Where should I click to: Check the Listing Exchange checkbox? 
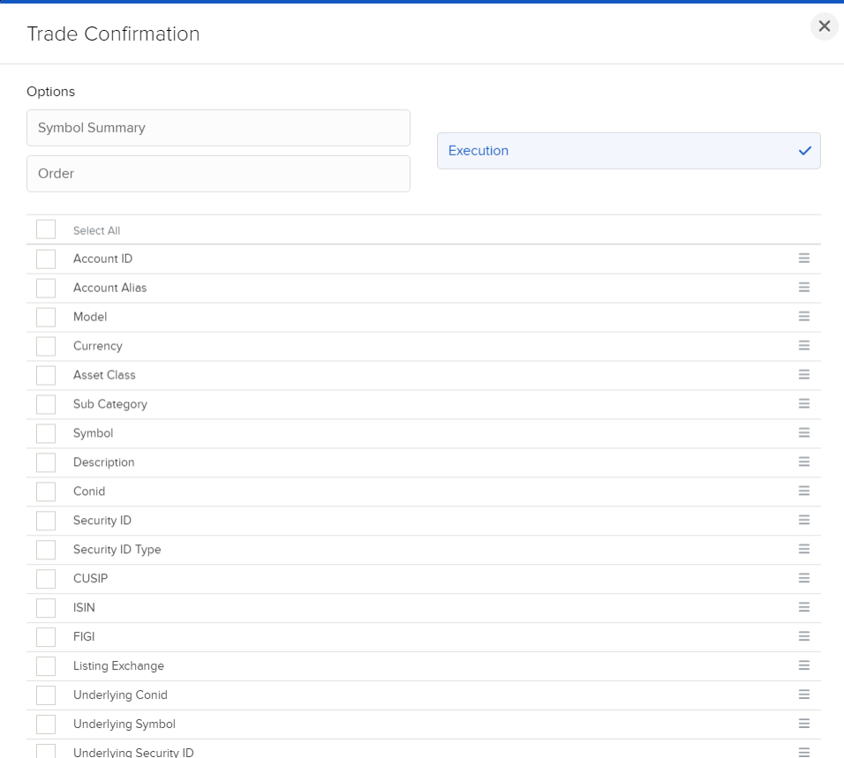pyautogui.click(x=46, y=665)
